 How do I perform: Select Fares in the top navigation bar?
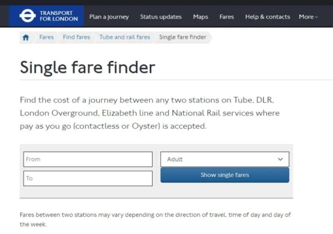pos(226,17)
